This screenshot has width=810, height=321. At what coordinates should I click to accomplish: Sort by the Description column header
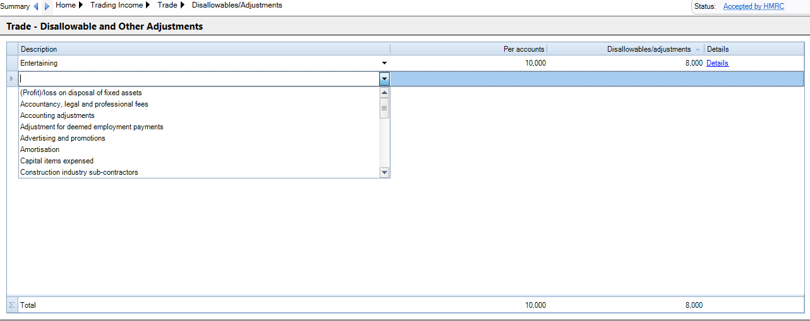coord(205,49)
